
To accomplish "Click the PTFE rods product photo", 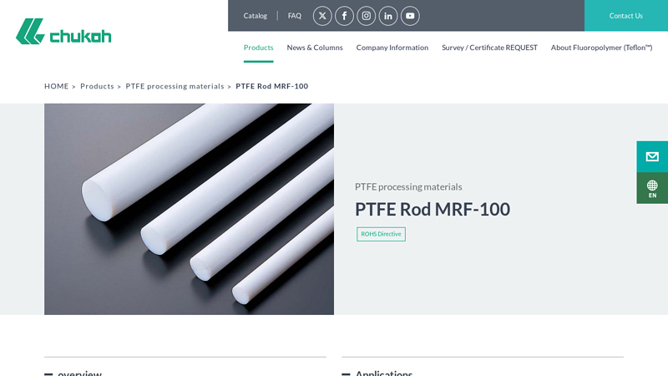I will (190, 210).
